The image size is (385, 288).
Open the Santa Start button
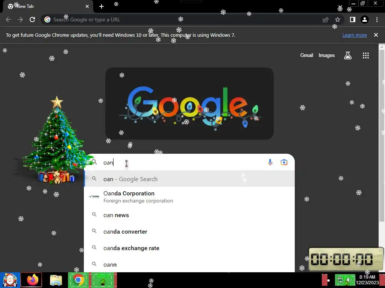[10, 280]
